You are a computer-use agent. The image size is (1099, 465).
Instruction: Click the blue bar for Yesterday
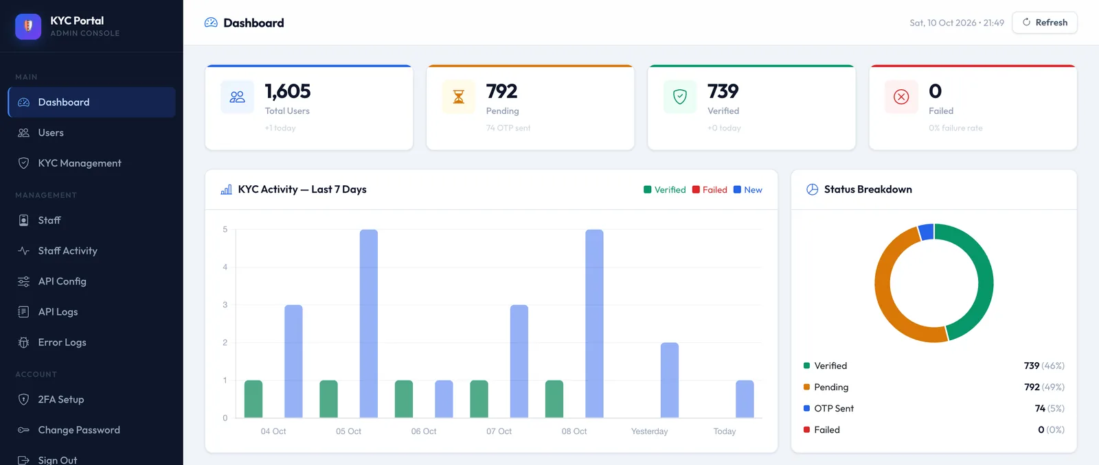(670, 380)
